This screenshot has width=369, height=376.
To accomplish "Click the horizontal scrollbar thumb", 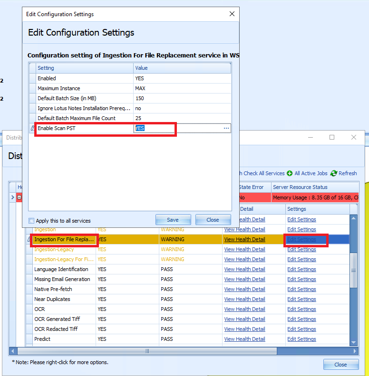I will coord(147,351).
